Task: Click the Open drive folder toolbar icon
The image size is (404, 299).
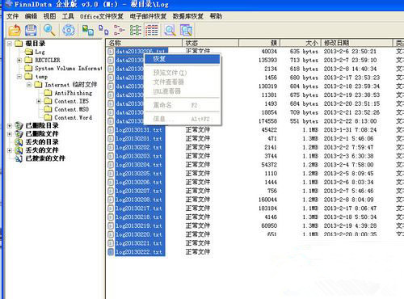Action: (15, 30)
